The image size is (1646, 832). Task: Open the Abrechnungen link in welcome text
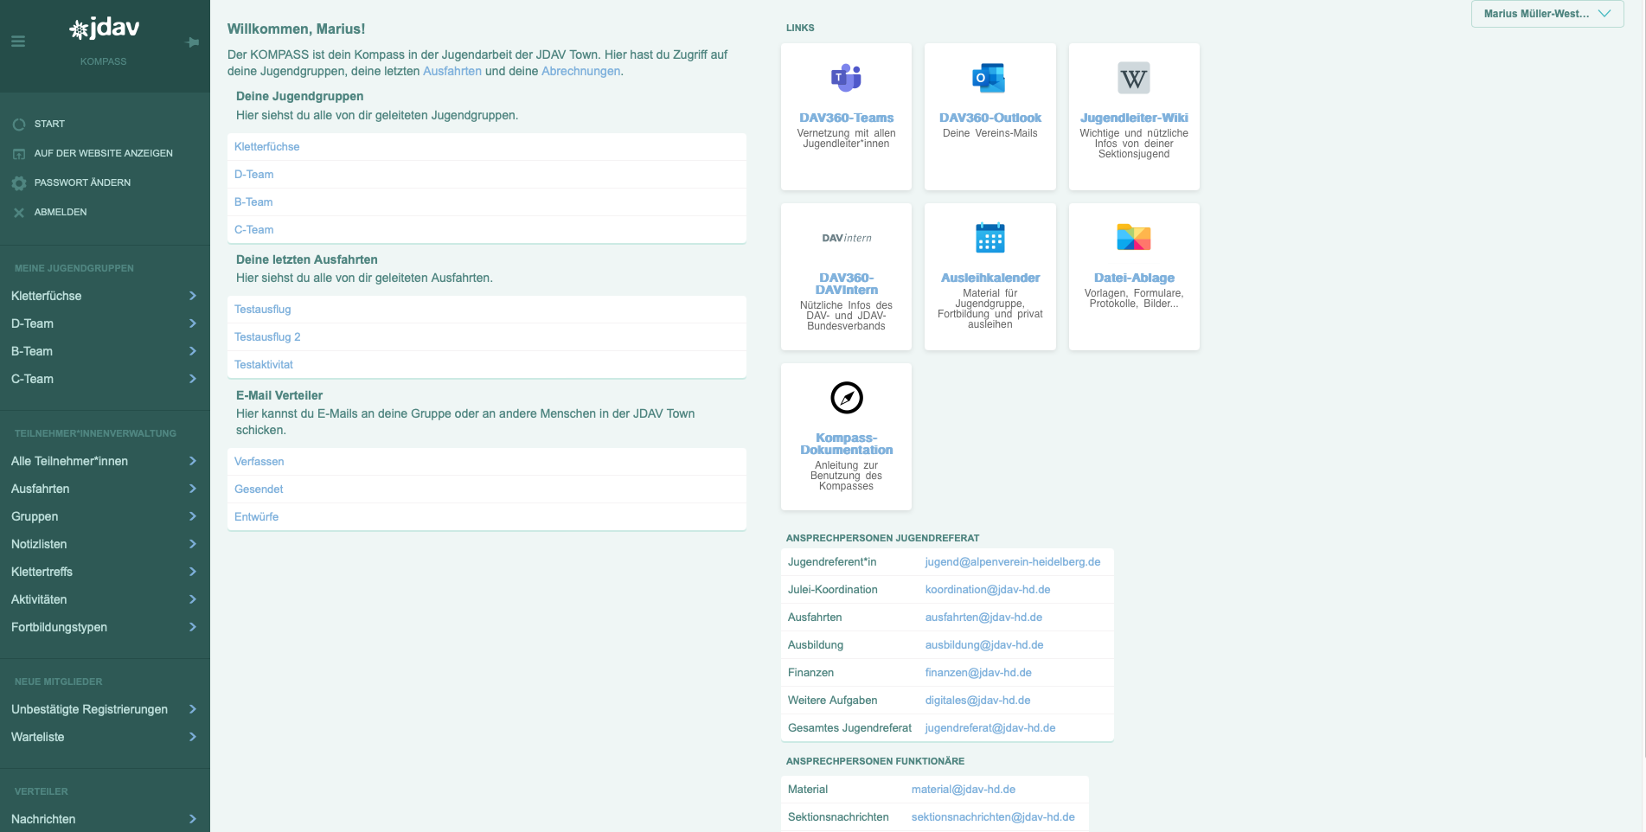[580, 71]
